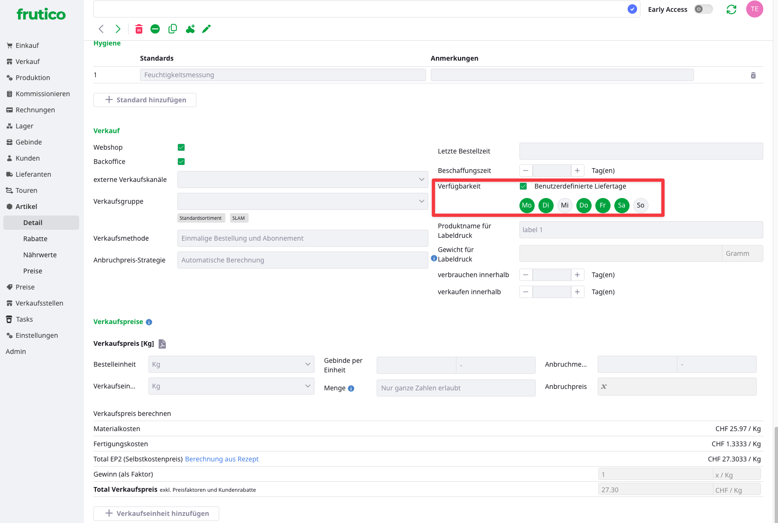
Task: Open Nährwerte in the sidebar
Action: click(40, 255)
